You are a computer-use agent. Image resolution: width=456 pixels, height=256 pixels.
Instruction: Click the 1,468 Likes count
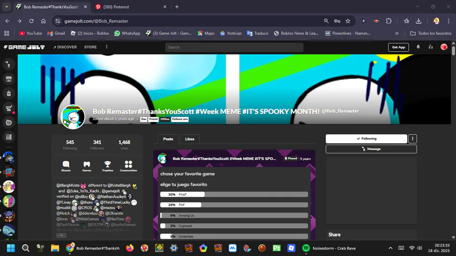pyautogui.click(x=124, y=145)
